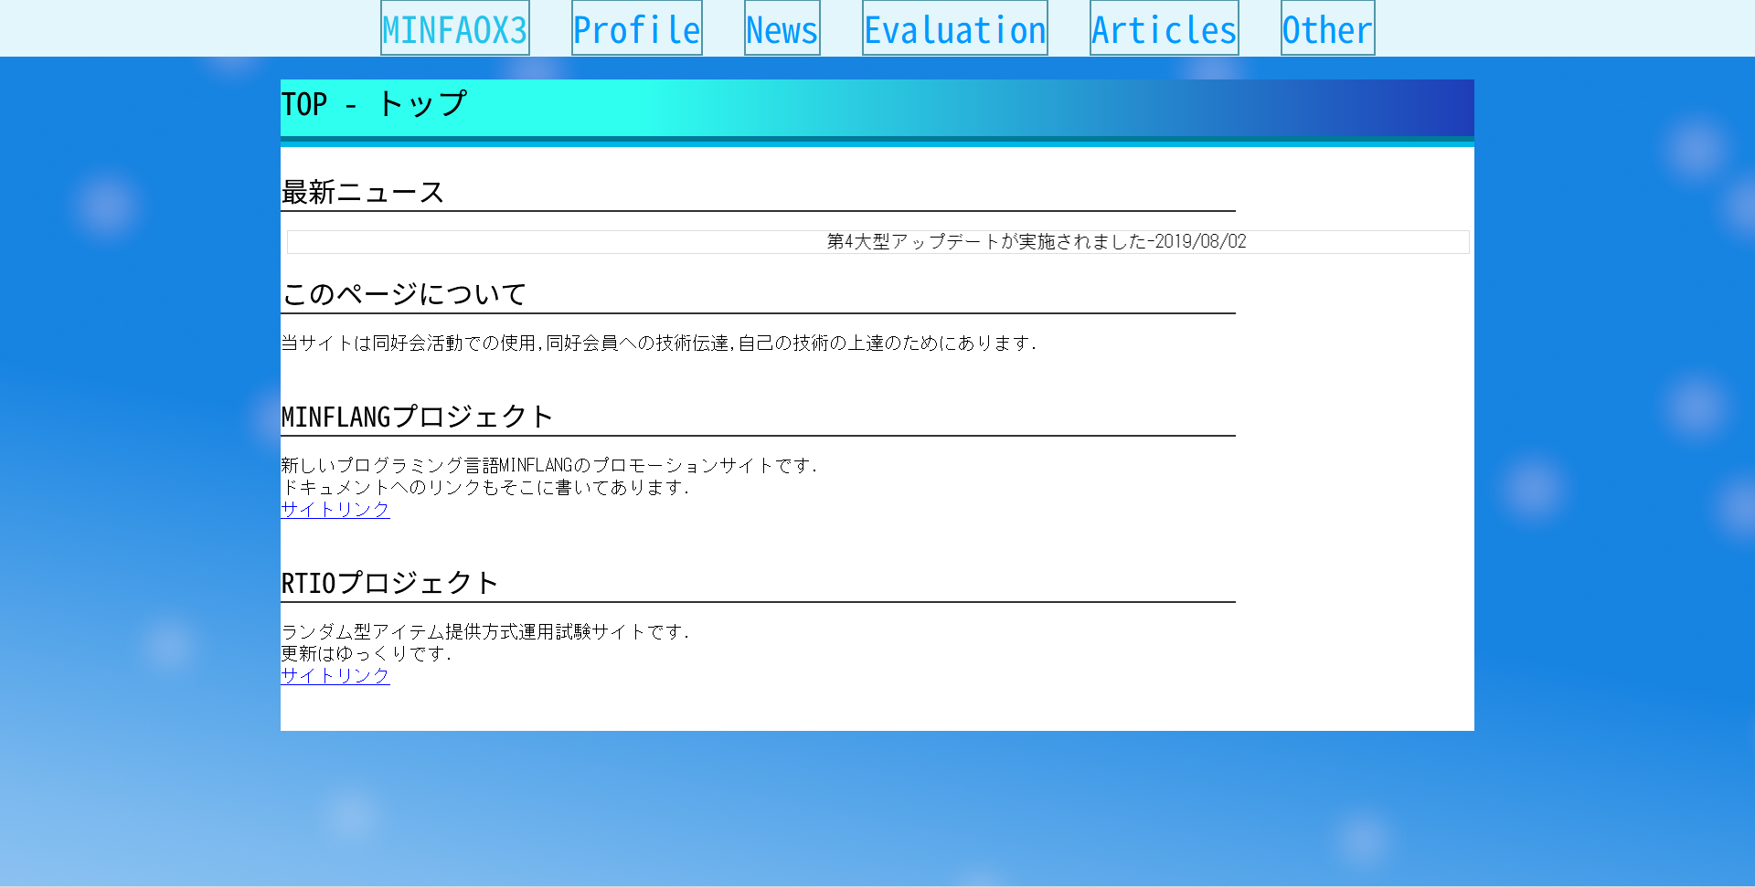Click the 第4大型アップデート news ticker text
Screen dimensions: 1755x888
1036,242
